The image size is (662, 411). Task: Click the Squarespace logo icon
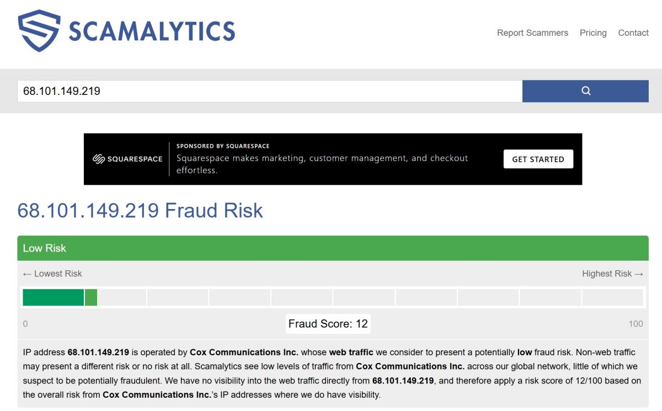tap(100, 158)
